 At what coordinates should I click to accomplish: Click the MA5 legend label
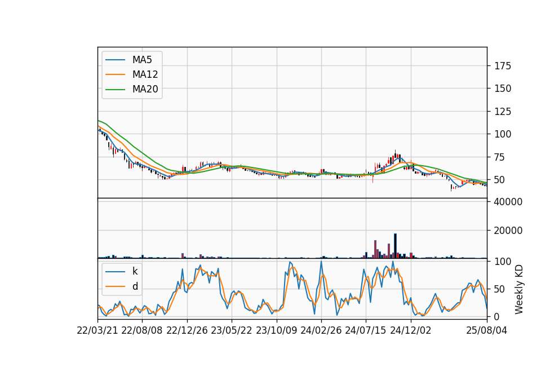pos(142,60)
